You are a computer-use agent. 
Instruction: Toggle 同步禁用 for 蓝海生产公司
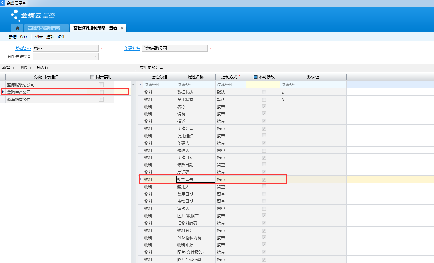pyautogui.click(x=101, y=92)
